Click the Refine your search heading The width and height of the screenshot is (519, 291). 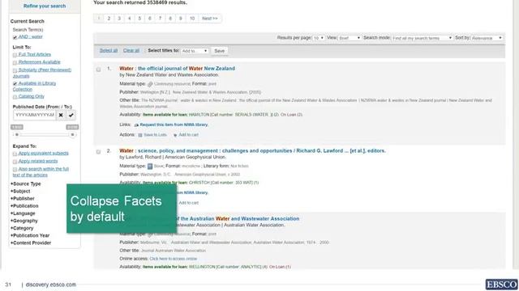[45, 6]
